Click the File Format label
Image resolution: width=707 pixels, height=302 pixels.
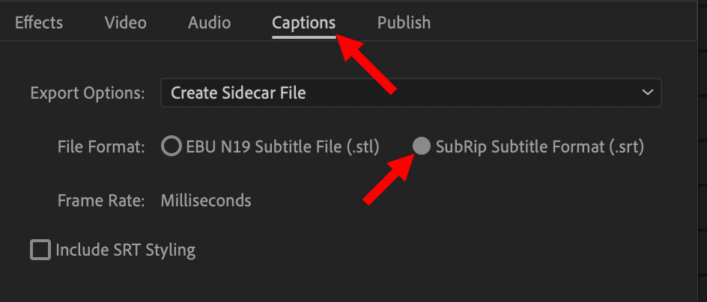tap(101, 147)
